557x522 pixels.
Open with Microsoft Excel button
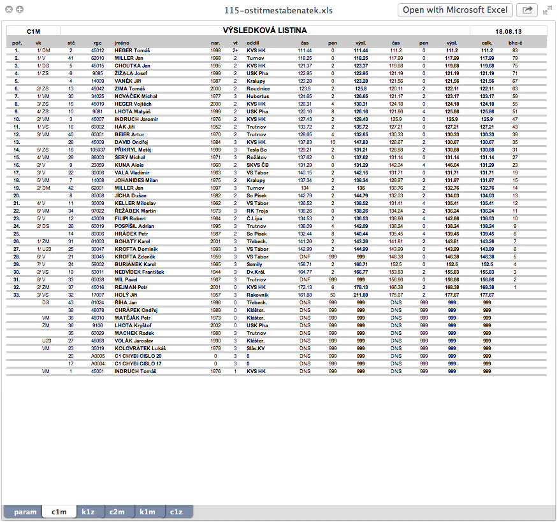coord(455,10)
